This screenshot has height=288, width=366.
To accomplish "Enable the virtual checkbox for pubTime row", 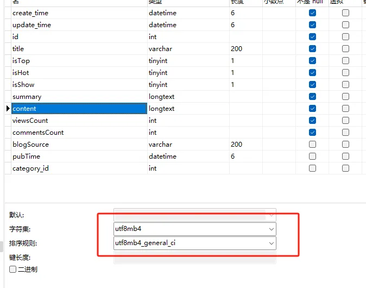I will point(345,156).
